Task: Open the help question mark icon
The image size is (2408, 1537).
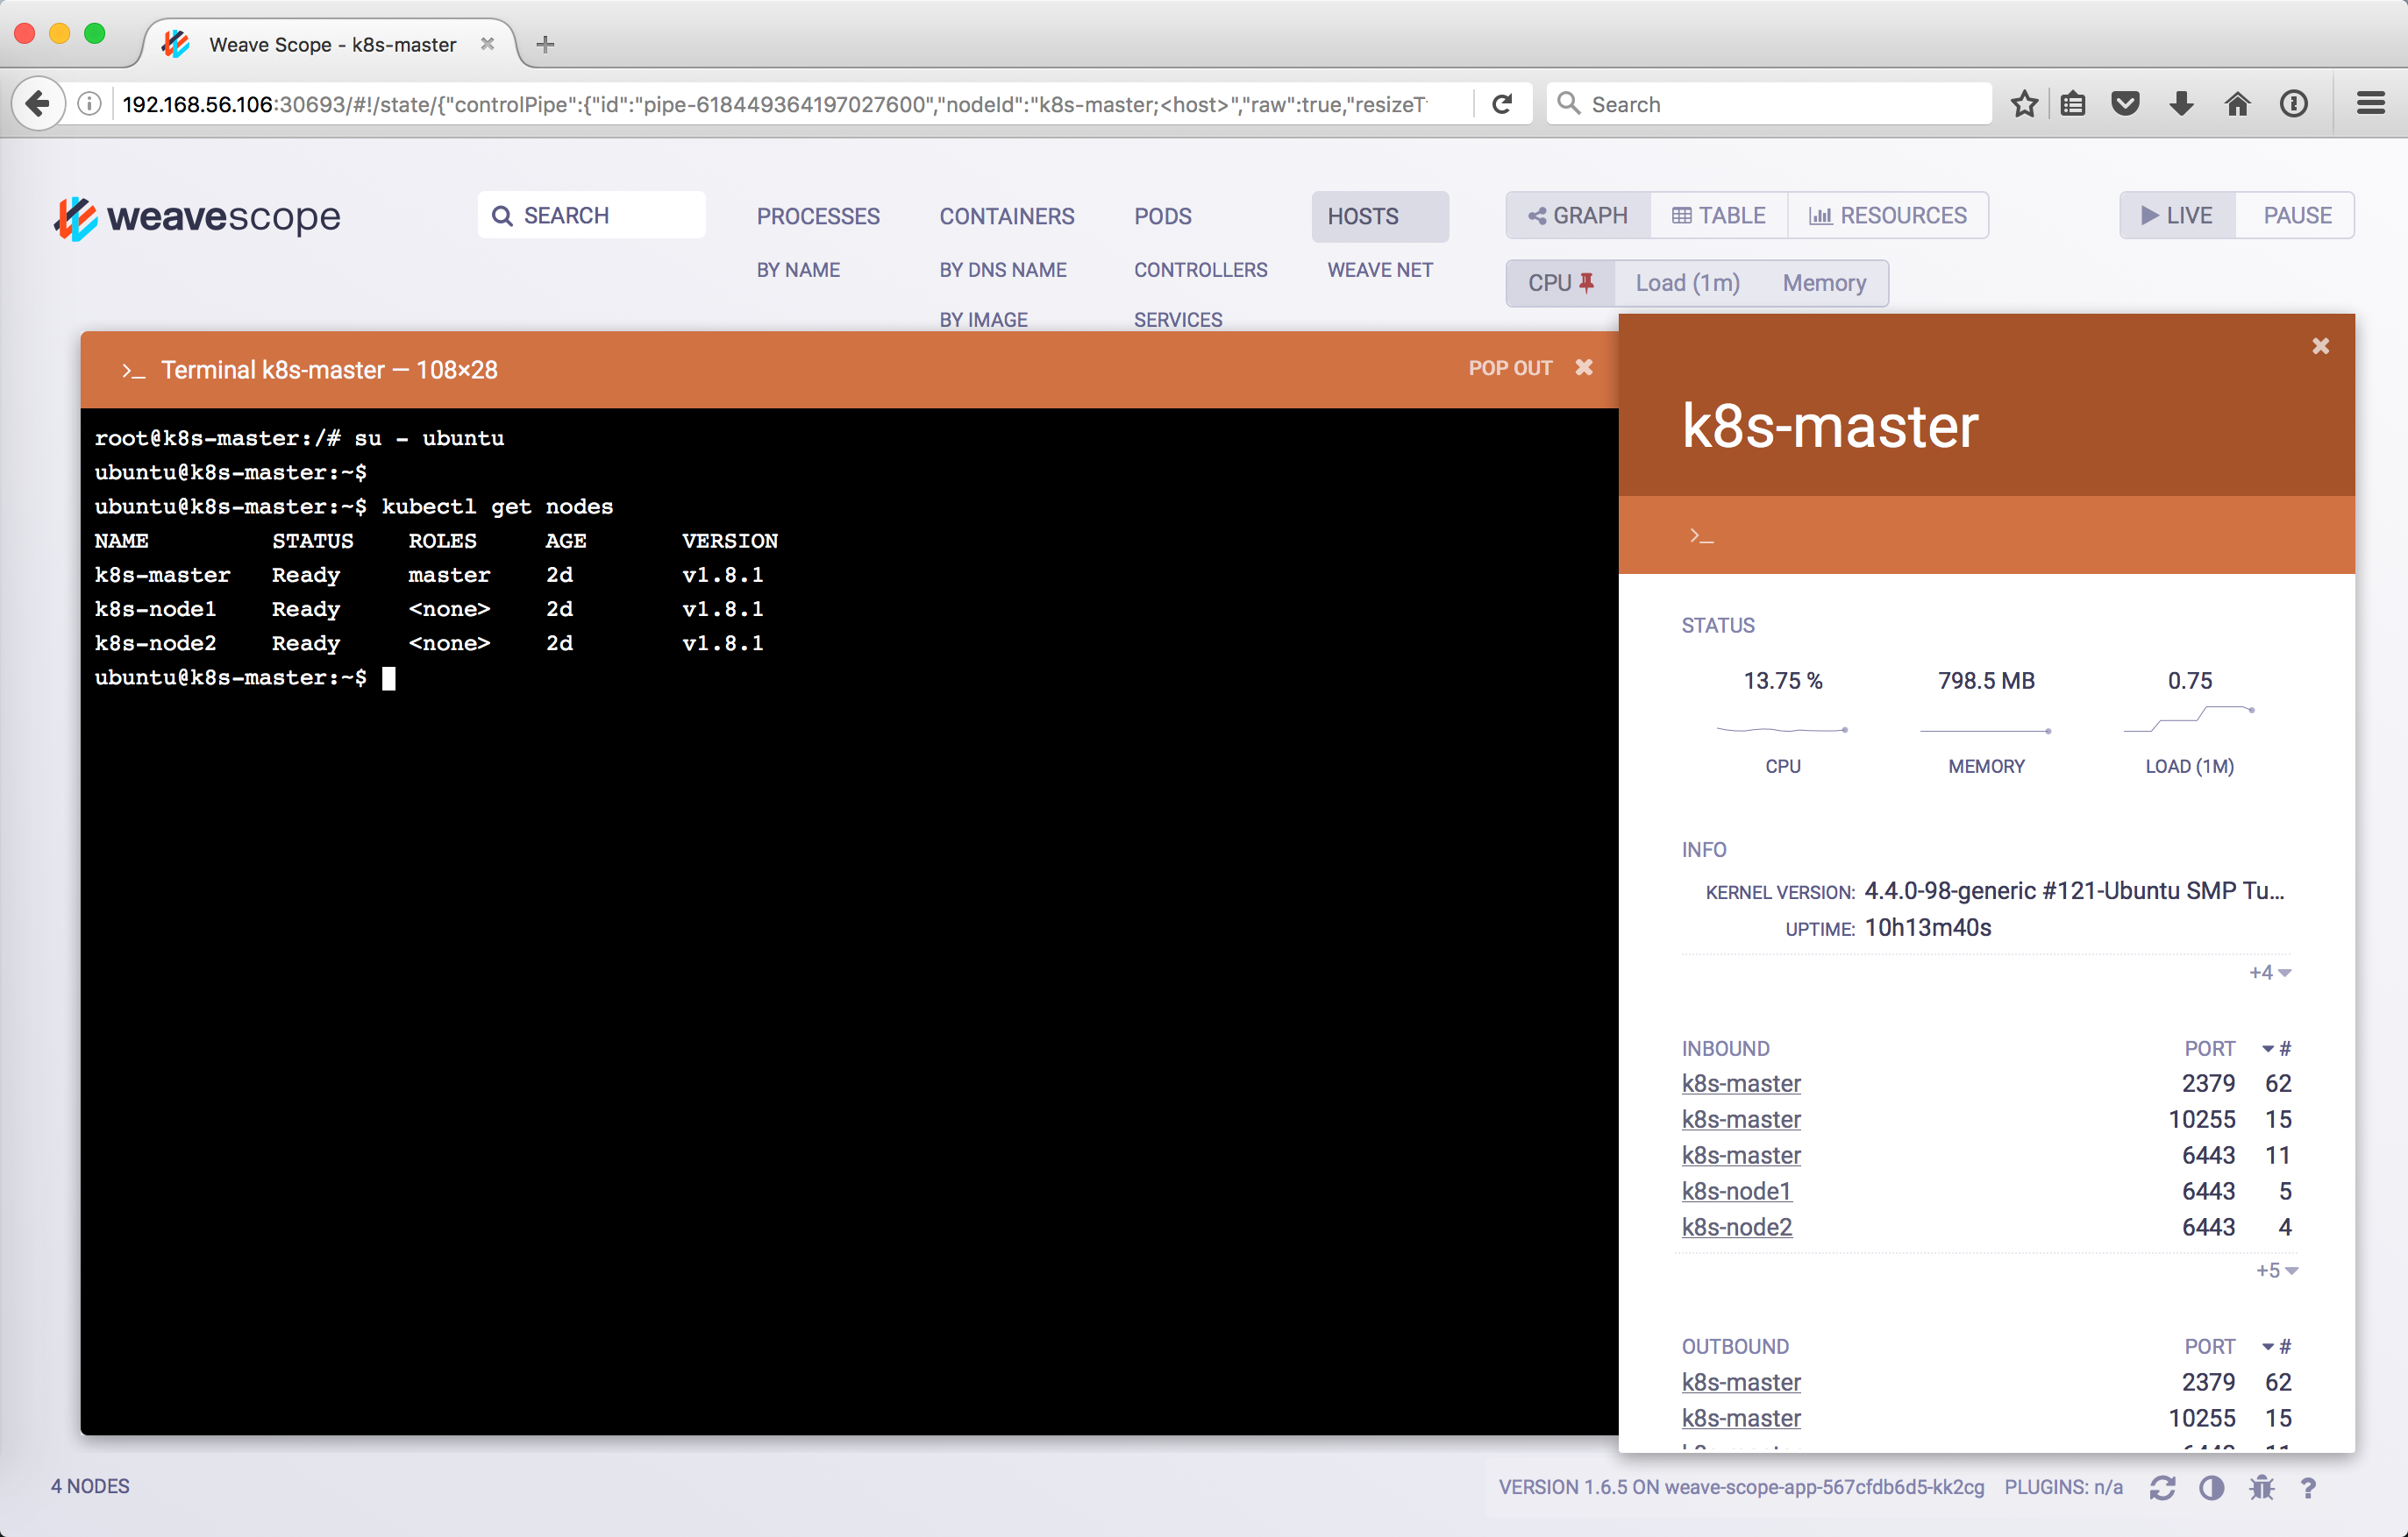Action: coord(2308,1487)
